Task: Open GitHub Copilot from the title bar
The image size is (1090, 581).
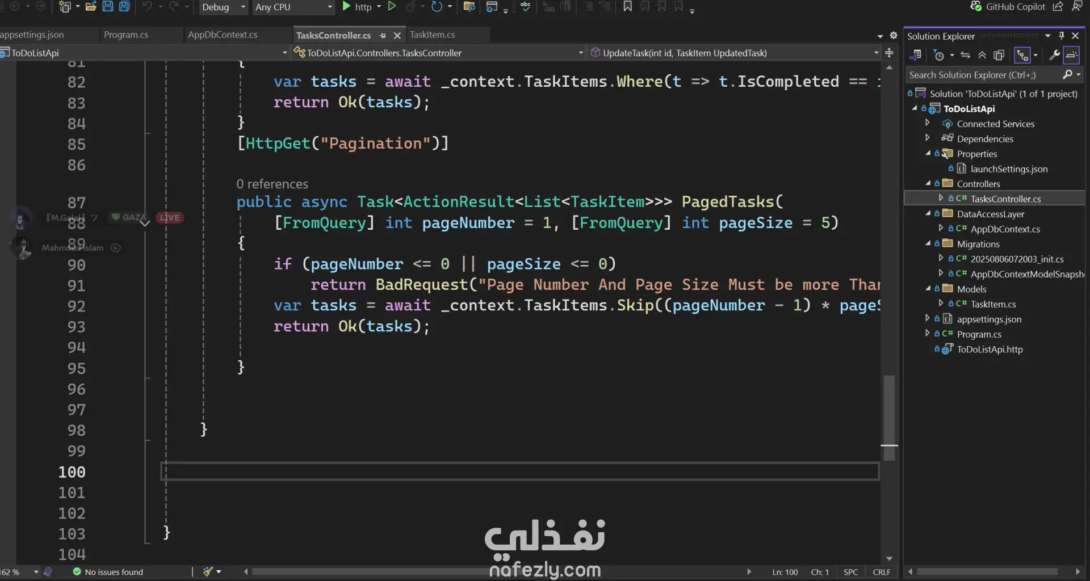Action: point(1008,7)
